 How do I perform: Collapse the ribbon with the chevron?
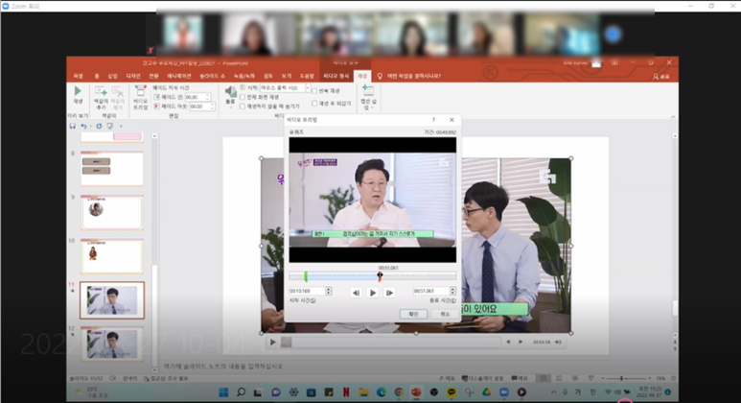673,117
